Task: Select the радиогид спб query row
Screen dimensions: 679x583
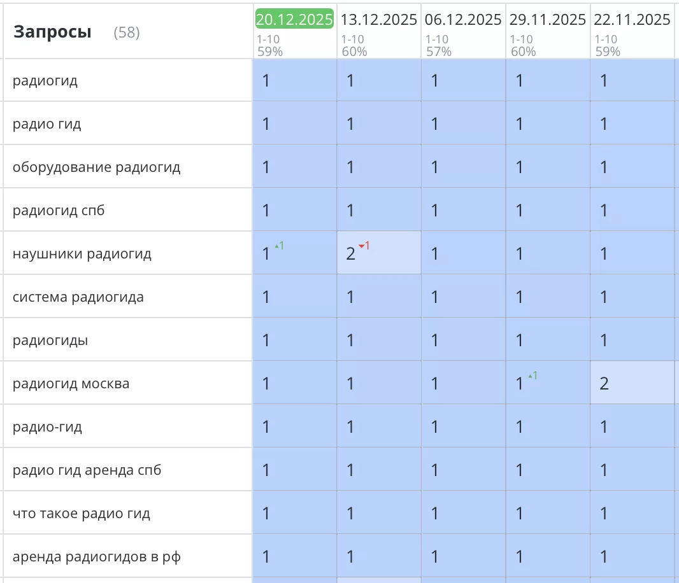Action: point(59,210)
